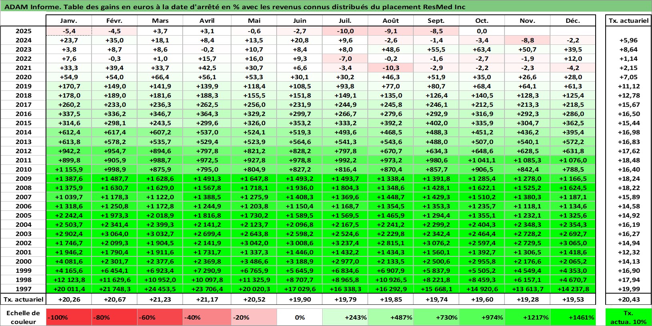Viewport: 652px width, 326px height.
Task: Select the 2010 row label
Action: tap(23, 169)
